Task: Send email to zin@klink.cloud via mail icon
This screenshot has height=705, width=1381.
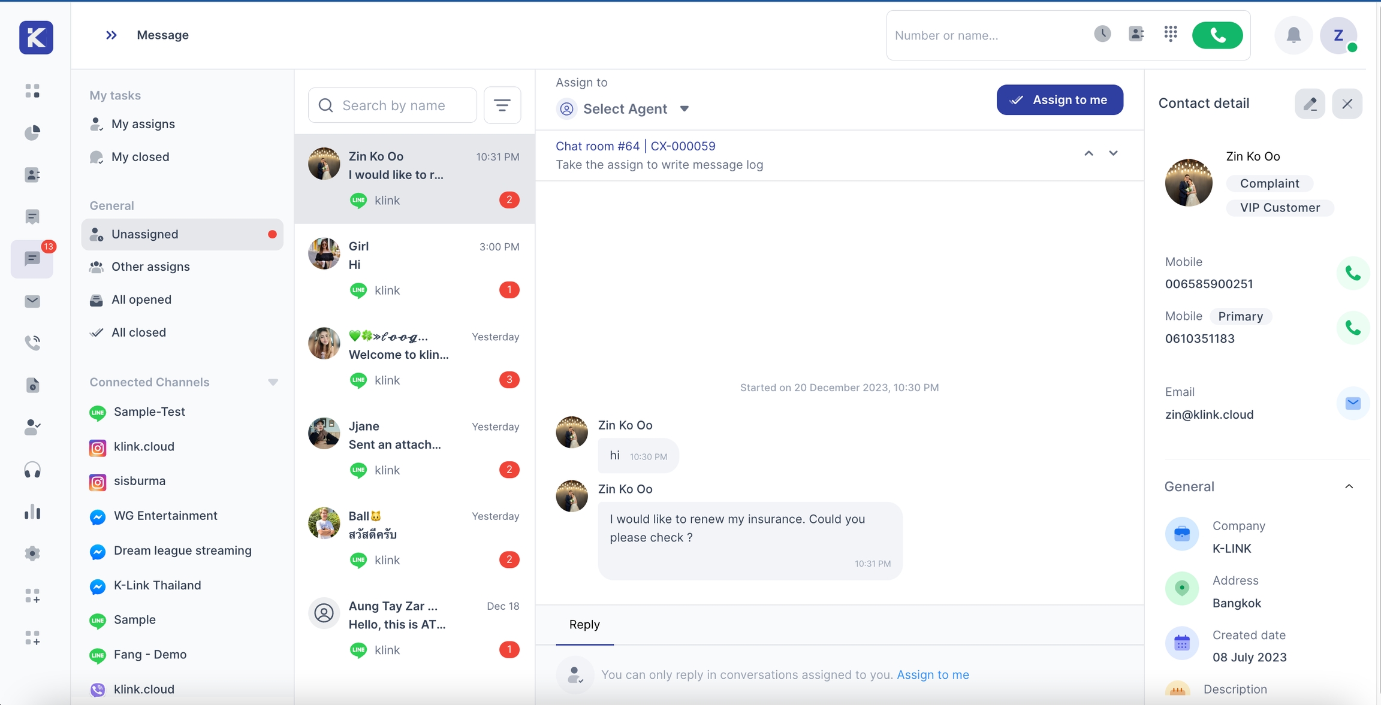Action: [x=1352, y=403]
